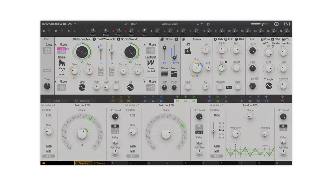The image size is (332, 186).
Task: Click wavetable oscillator 2 waveform display
Action: 130,52
